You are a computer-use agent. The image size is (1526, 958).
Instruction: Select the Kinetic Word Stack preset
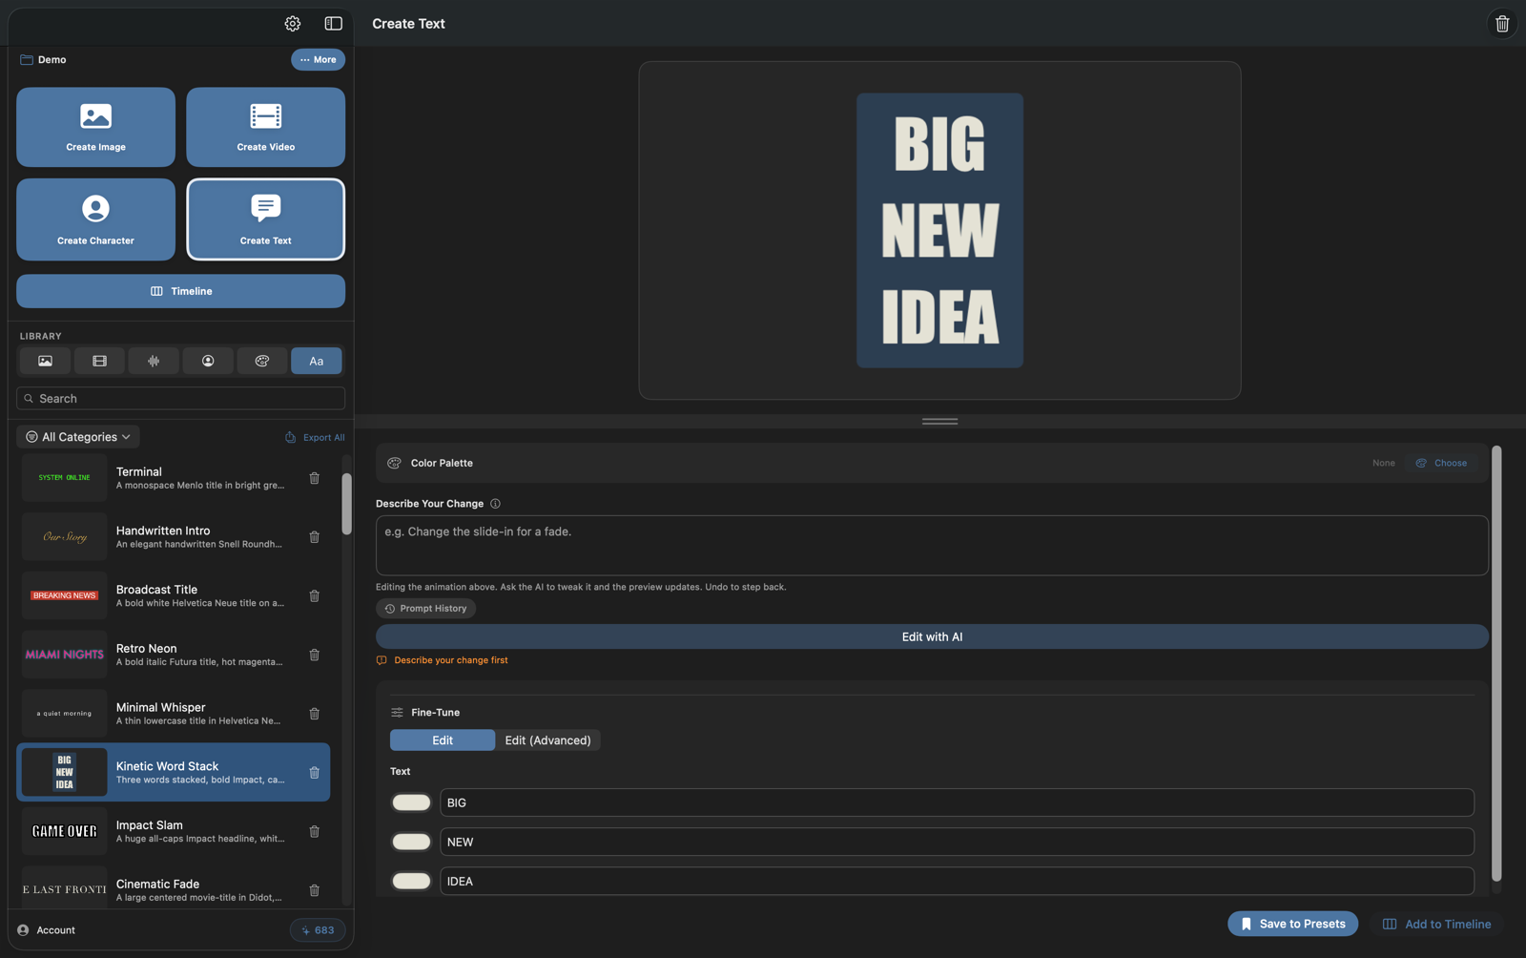pos(174,773)
